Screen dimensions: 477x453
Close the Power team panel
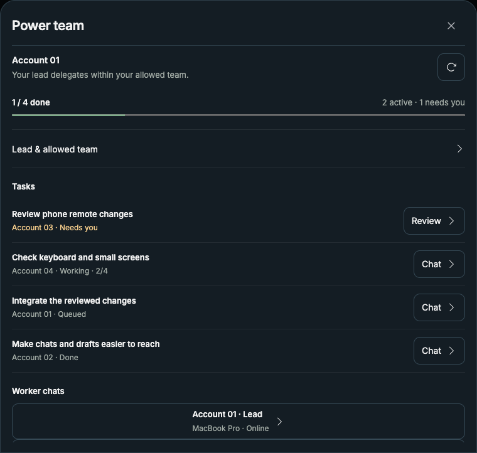pos(451,26)
